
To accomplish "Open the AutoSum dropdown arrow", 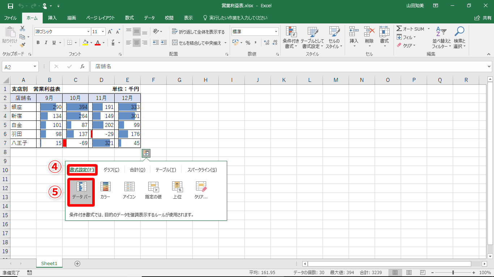I will point(429,29).
